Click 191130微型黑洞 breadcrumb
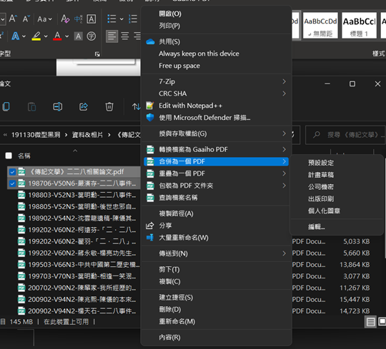The width and height of the screenshot is (386, 349). 36,135
